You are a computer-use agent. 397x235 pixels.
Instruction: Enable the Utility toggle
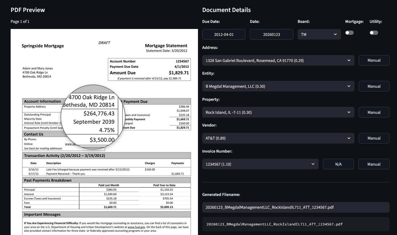pyautogui.click(x=374, y=32)
